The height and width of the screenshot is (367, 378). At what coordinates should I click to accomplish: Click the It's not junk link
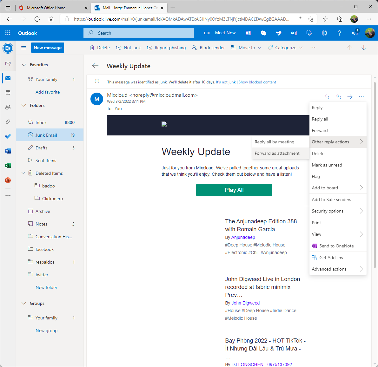(x=226, y=82)
